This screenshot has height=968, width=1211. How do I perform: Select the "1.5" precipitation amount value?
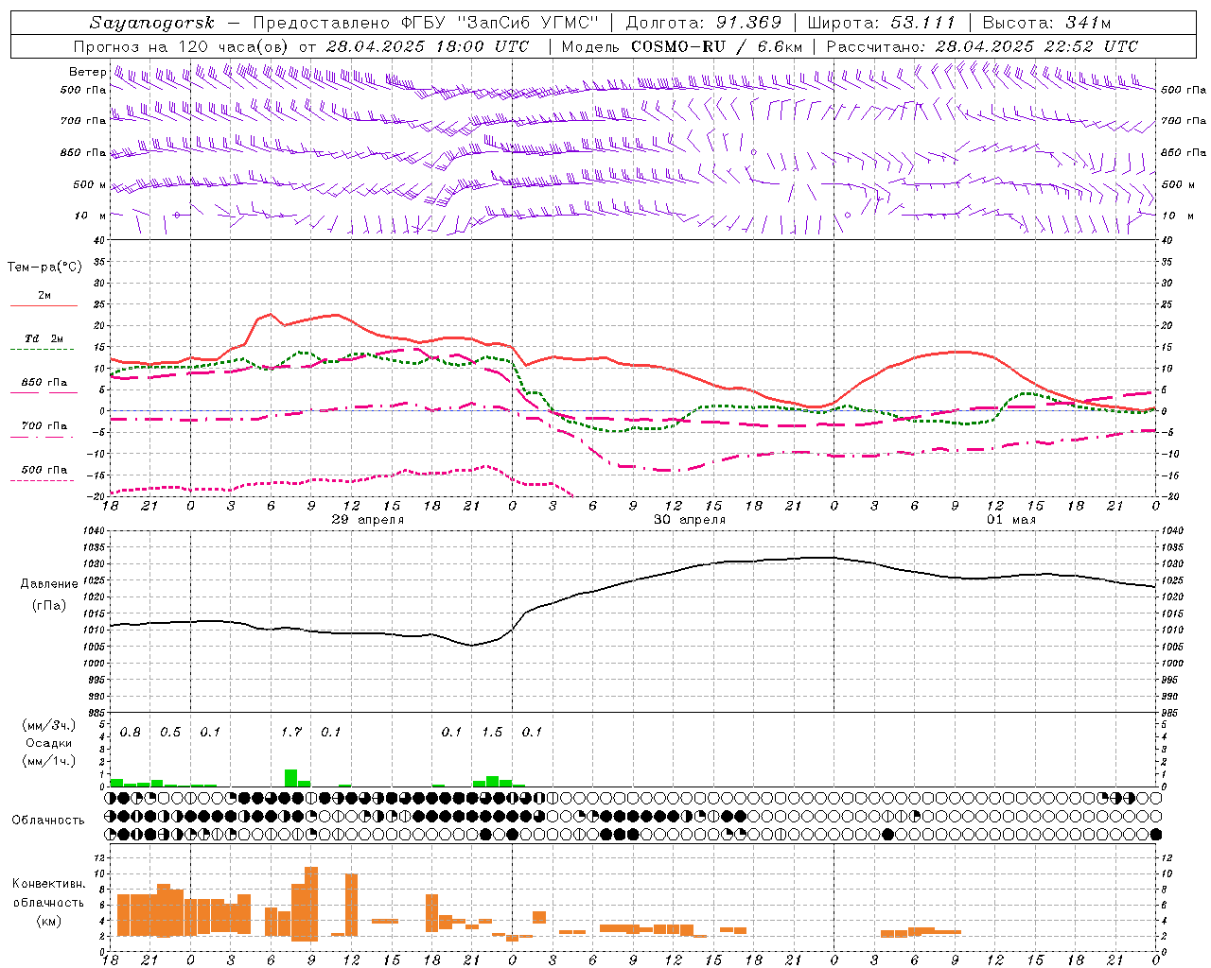pyautogui.click(x=492, y=733)
